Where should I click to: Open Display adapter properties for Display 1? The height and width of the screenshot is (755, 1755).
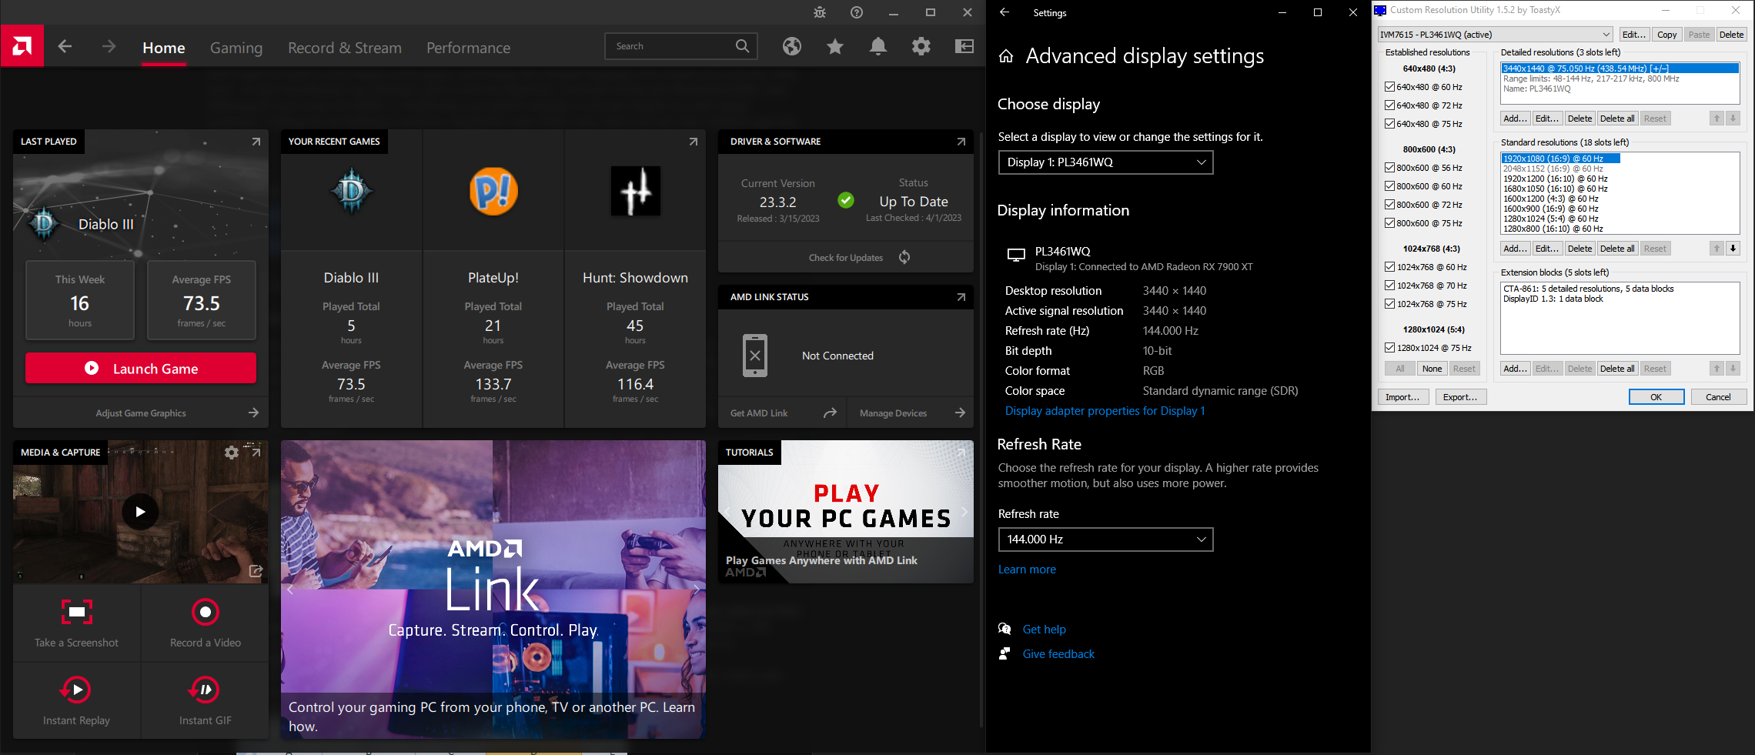pos(1105,411)
